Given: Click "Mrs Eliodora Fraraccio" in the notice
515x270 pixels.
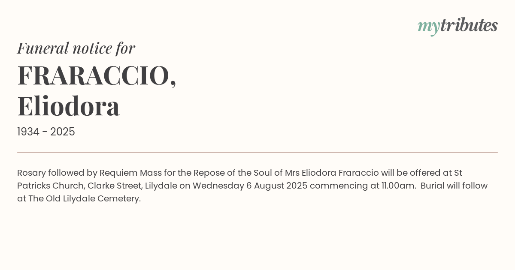Looking at the screenshot, I should click(332, 173).
